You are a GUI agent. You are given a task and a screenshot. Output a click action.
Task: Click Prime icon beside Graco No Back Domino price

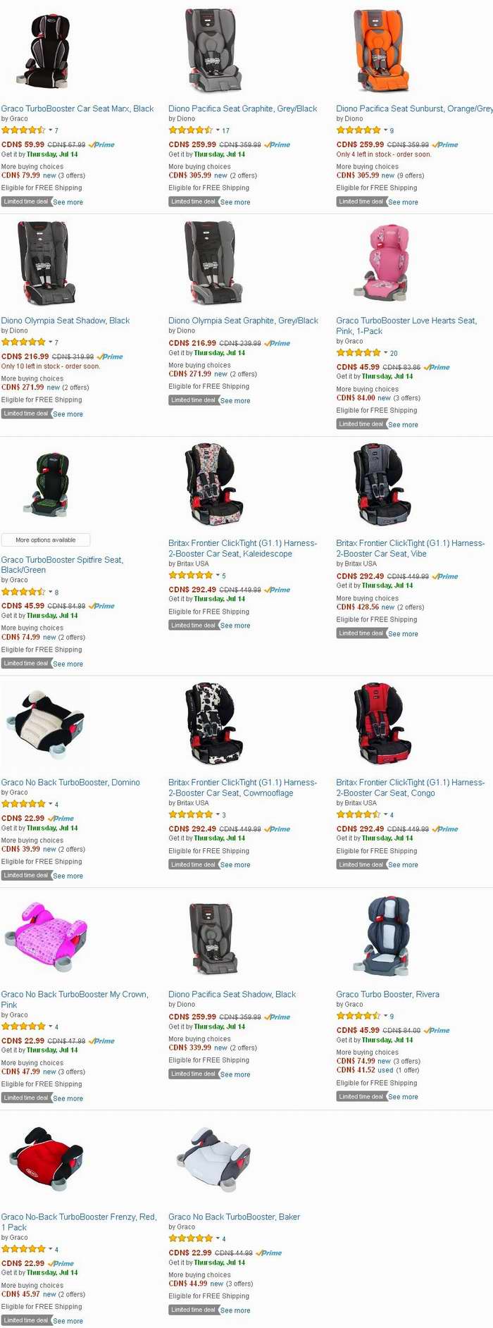pyautogui.click(x=61, y=819)
